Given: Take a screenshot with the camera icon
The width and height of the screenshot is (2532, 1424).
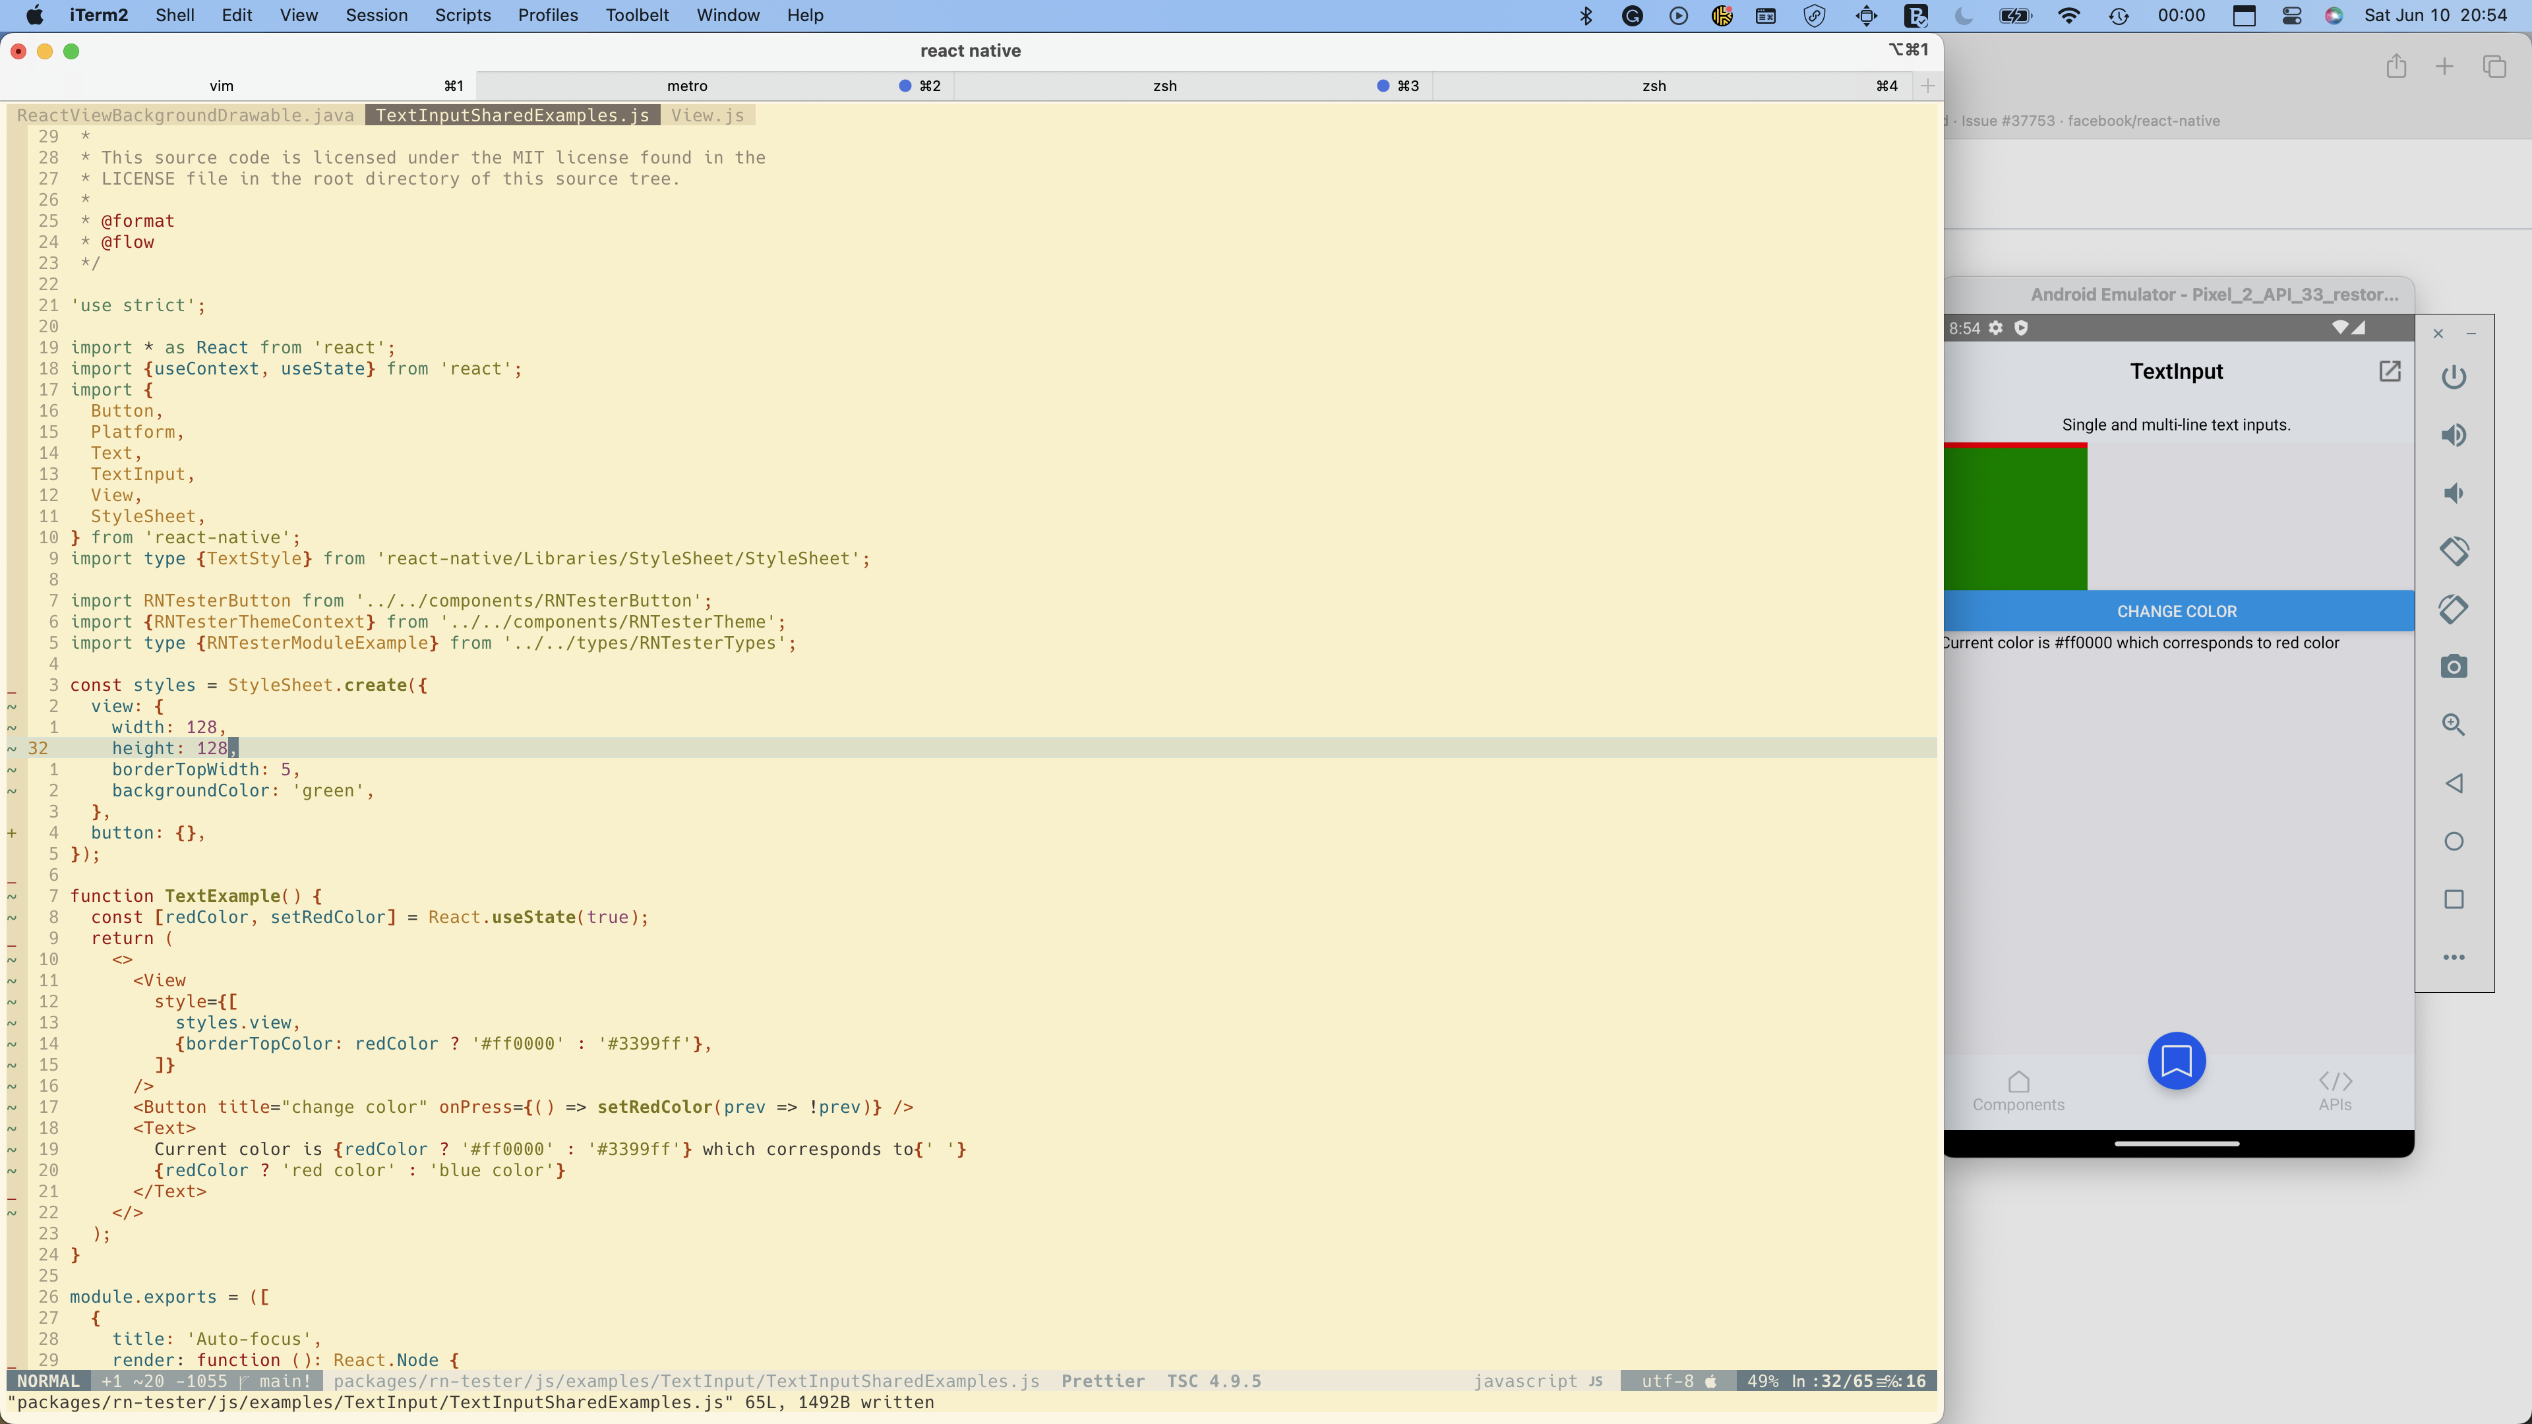Looking at the screenshot, I should pyautogui.click(x=2454, y=667).
